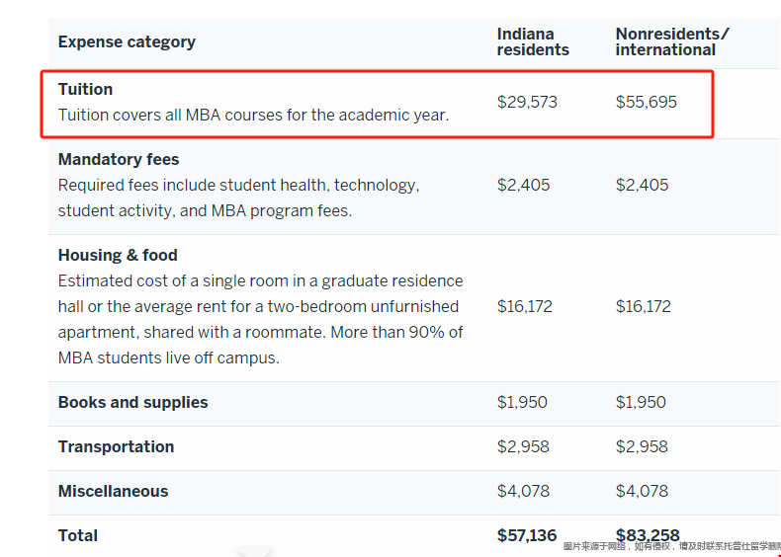Select Indiana miscellaneous cost $4,078
The image size is (781, 557).
pyautogui.click(x=523, y=491)
